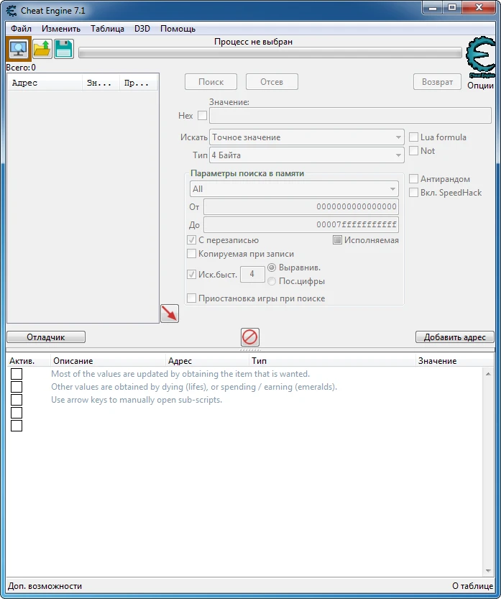Click the Отсев button
This screenshot has height=599, width=501.
(272, 82)
